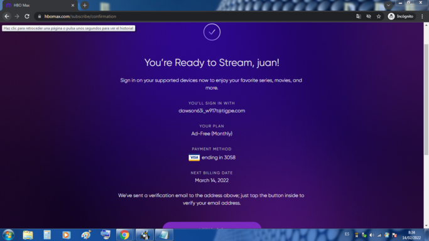Click the 'ending in 3058' text

coord(219,158)
